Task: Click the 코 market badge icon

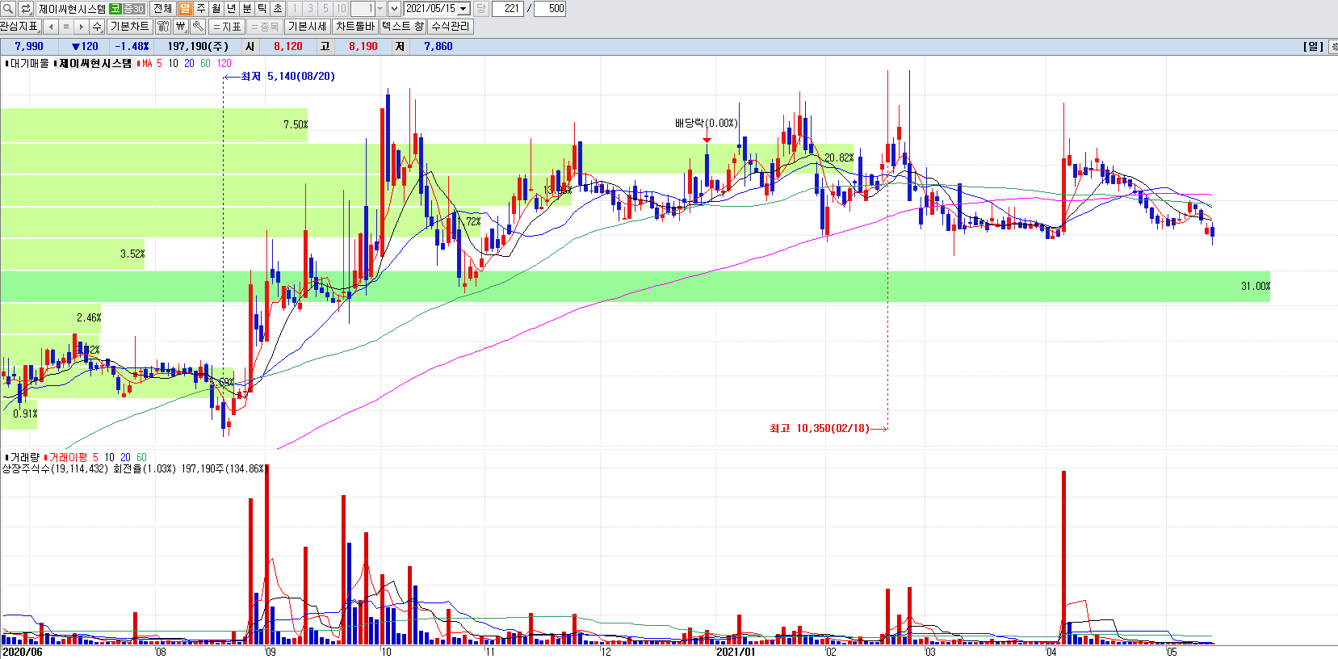Action: pos(115,8)
